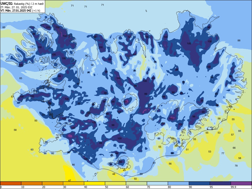
Task: Click the 90–95 medium blue legend swatch
Action: [x=199, y=183]
